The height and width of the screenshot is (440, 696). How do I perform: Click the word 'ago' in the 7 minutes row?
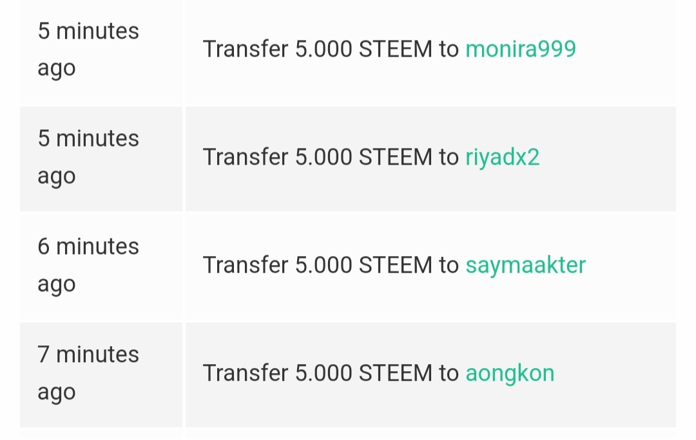56,394
